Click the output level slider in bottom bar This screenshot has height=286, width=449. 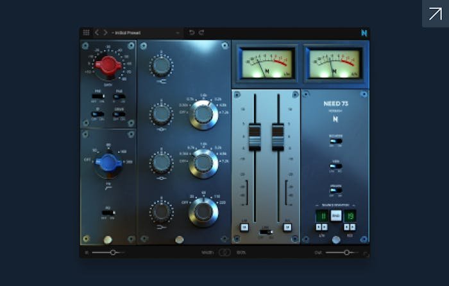(x=347, y=253)
